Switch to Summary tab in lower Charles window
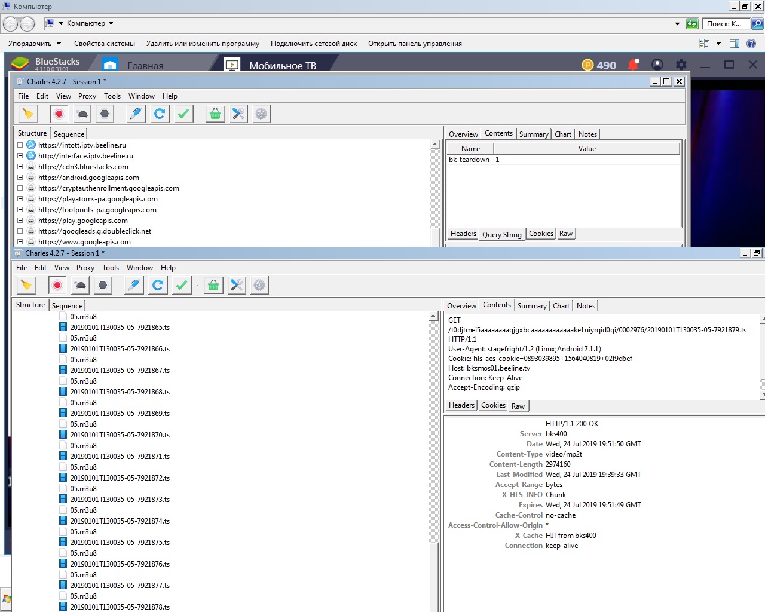Viewport: 765px width, 612px height. 532,306
